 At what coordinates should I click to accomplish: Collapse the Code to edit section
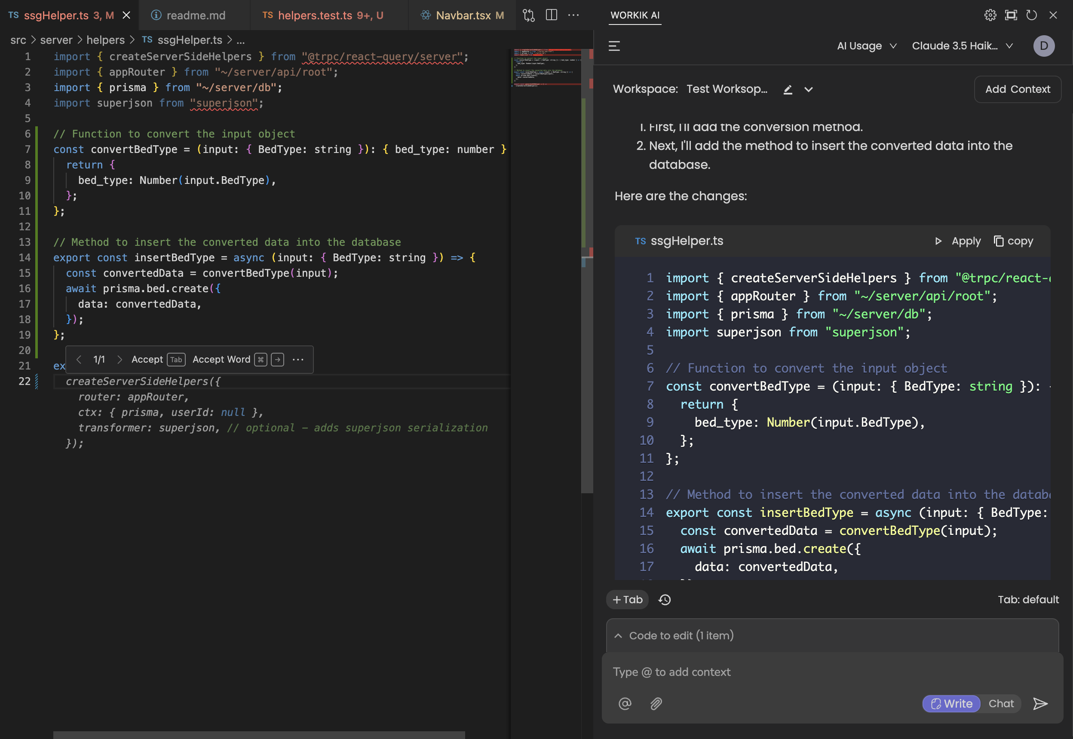click(618, 636)
